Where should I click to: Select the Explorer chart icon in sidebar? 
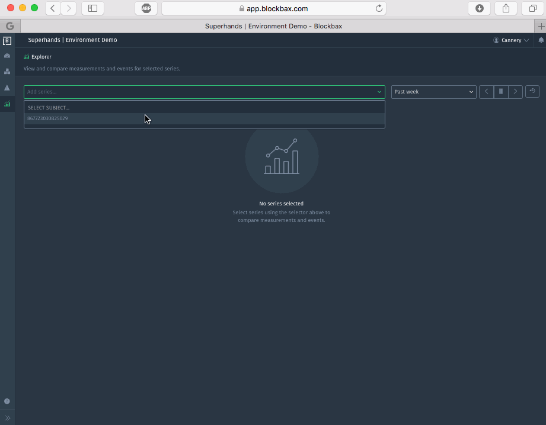click(x=7, y=104)
